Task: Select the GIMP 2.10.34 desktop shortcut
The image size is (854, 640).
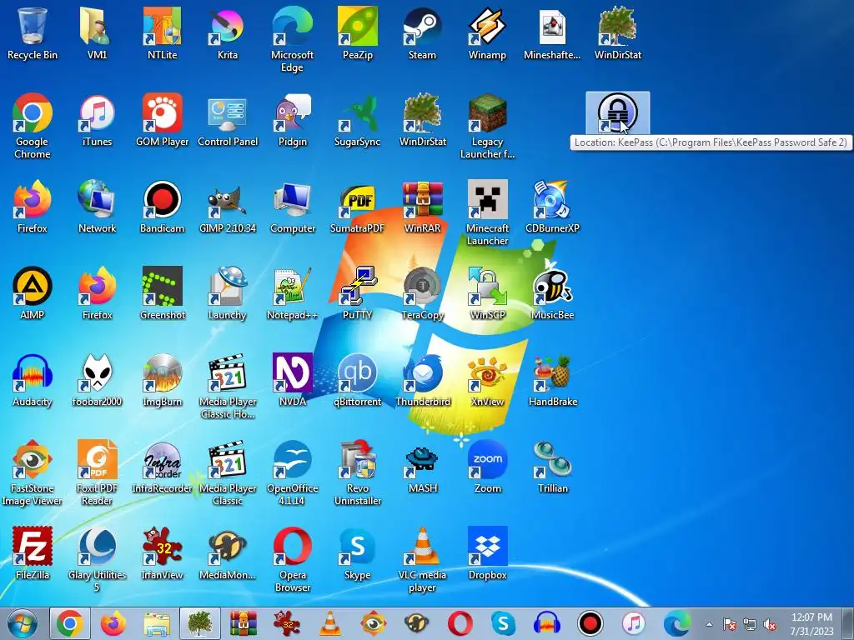Action: [x=227, y=207]
